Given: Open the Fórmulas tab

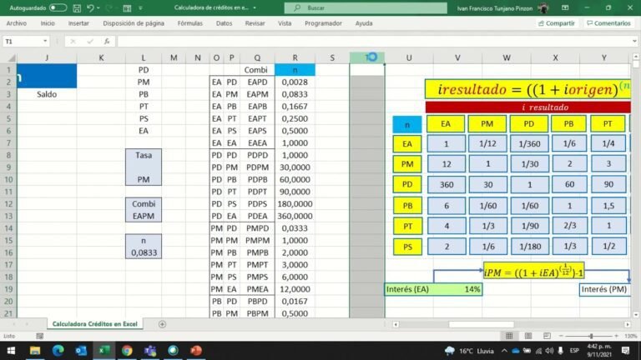Looking at the screenshot, I should (x=189, y=23).
